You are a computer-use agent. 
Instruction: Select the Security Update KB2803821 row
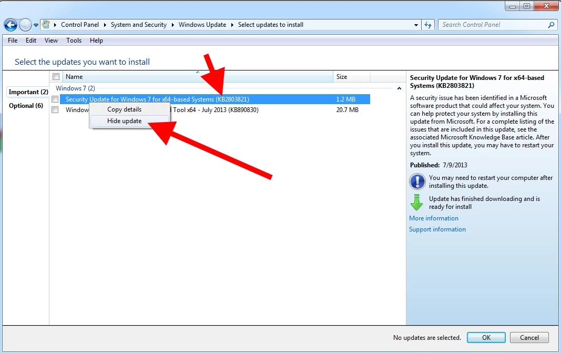pyautogui.click(x=215, y=99)
